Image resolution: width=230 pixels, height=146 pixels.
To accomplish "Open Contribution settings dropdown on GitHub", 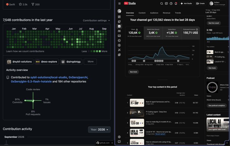I will click(x=96, y=21).
